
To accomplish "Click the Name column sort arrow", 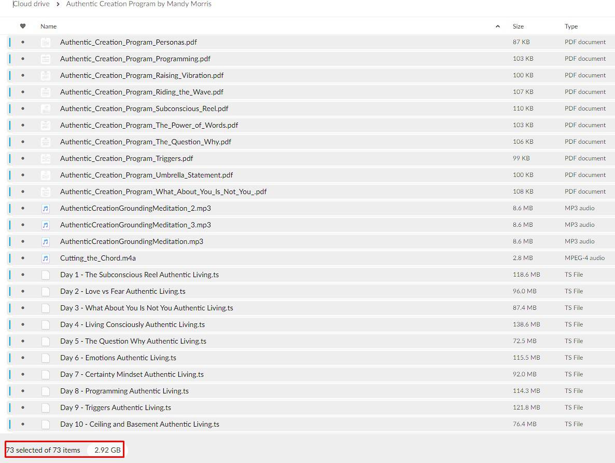I will tap(498, 26).
